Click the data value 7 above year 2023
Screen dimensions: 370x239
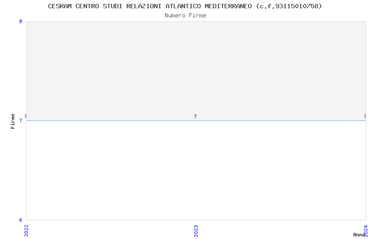[195, 116]
